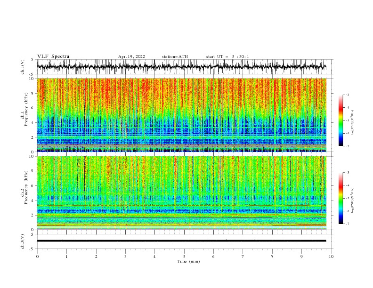
Task: Click the ch.2 spectrogram color scale bar
Action: pos(341,198)
